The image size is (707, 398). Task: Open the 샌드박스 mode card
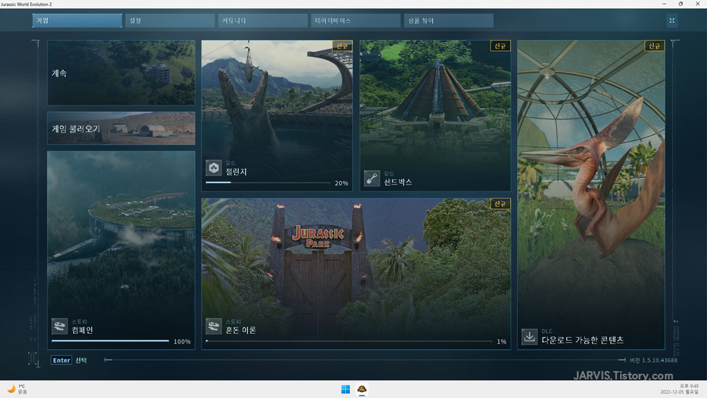pos(435,115)
